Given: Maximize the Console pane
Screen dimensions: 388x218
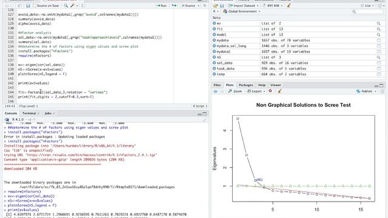Looking at the screenshot, I should pyautogui.click(x=205, y=114).
